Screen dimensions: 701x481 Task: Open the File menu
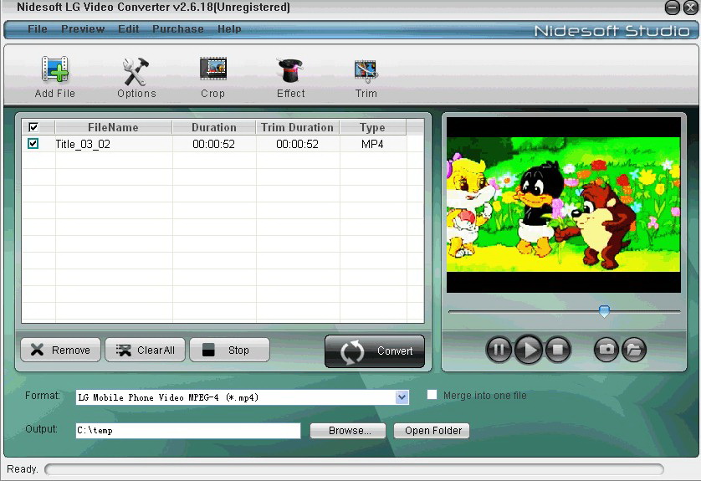click(x=38, y=29)
